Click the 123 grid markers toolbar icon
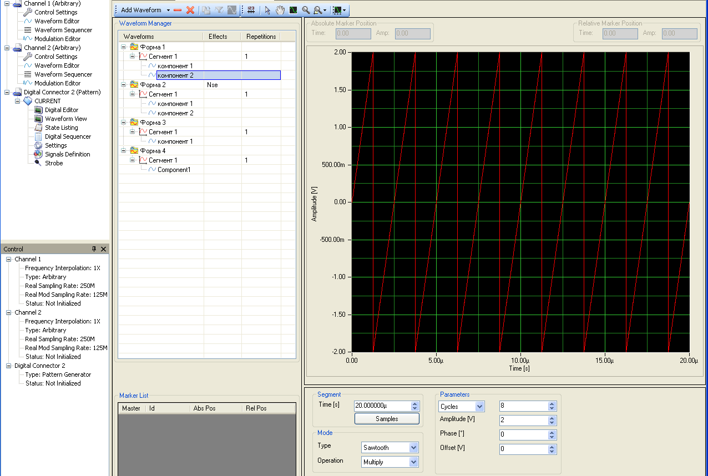 click(251, 10)
